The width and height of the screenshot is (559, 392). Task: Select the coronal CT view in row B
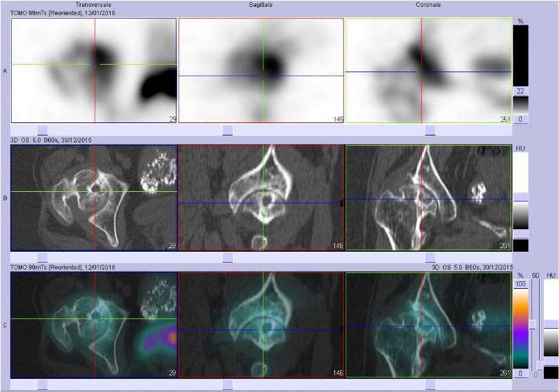429,197
